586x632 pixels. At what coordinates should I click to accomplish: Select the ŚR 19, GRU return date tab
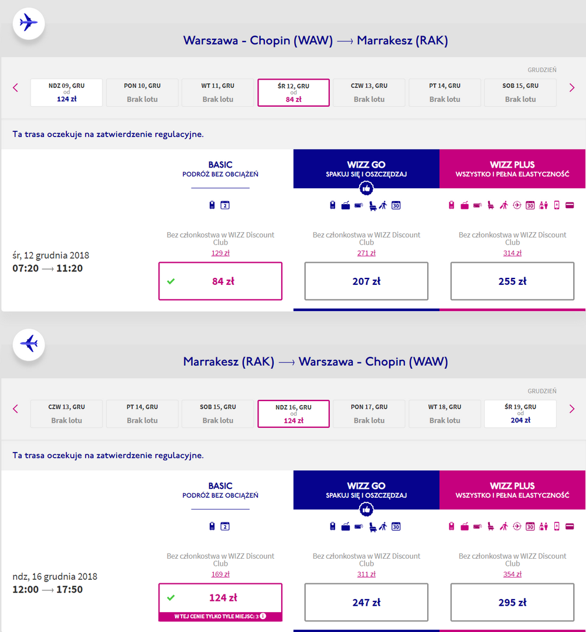[x=520, y=413]
